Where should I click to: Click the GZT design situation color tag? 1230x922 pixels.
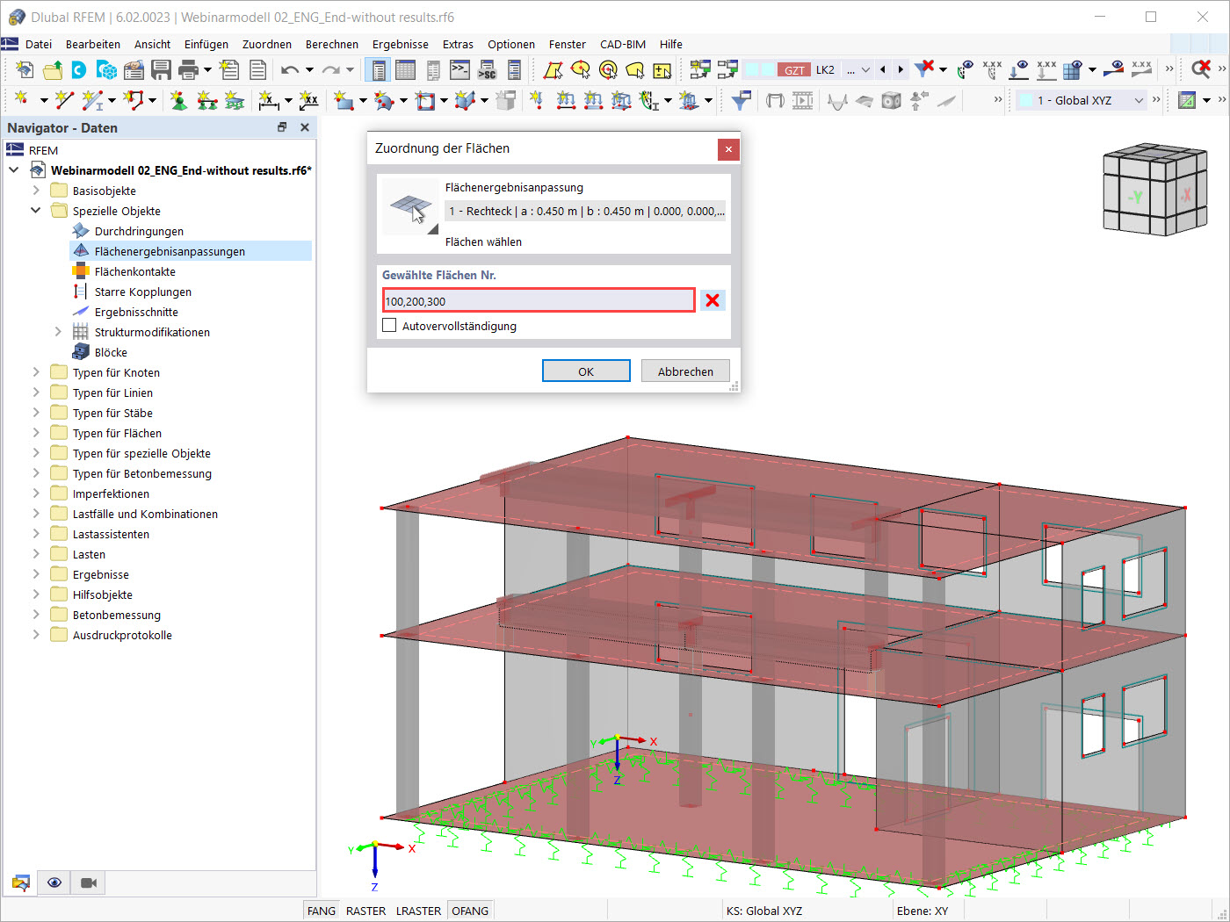794,70
